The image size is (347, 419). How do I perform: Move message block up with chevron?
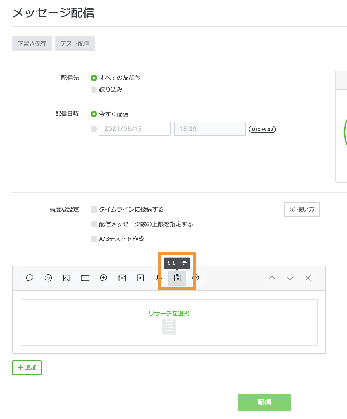[272, 278]
